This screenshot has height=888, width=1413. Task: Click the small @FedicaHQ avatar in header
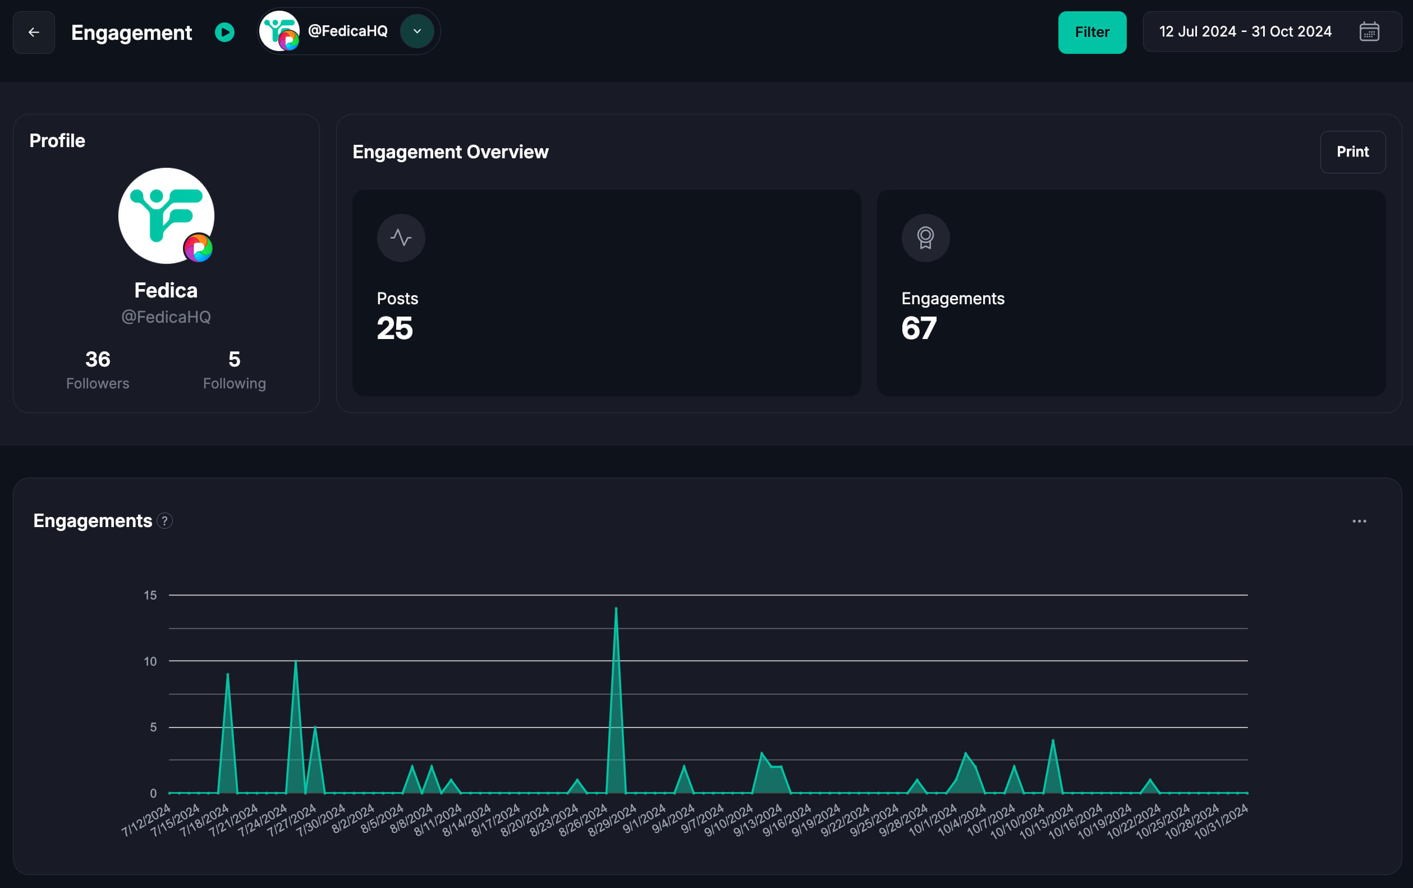279,31
